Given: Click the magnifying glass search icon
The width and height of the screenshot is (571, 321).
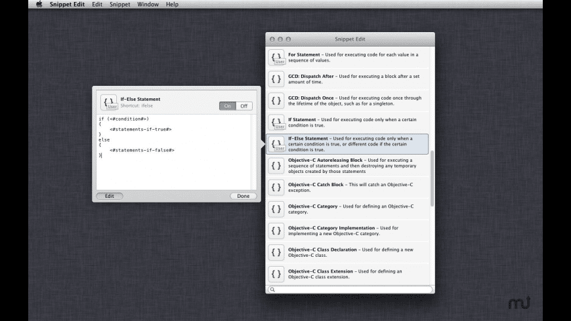Looking at the screenshot, I should [272, 290].
